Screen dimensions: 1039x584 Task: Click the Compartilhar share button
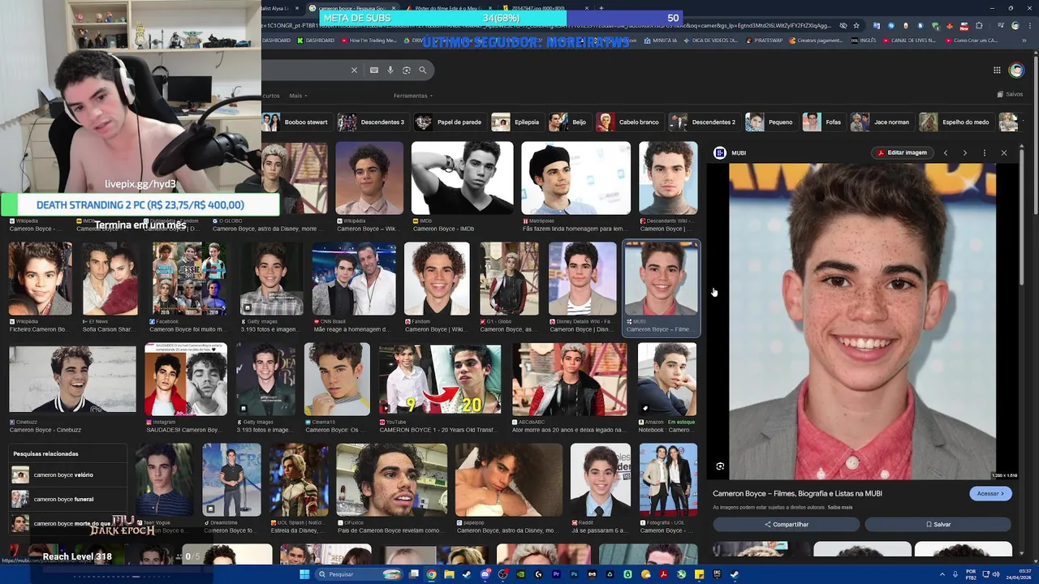786,524
